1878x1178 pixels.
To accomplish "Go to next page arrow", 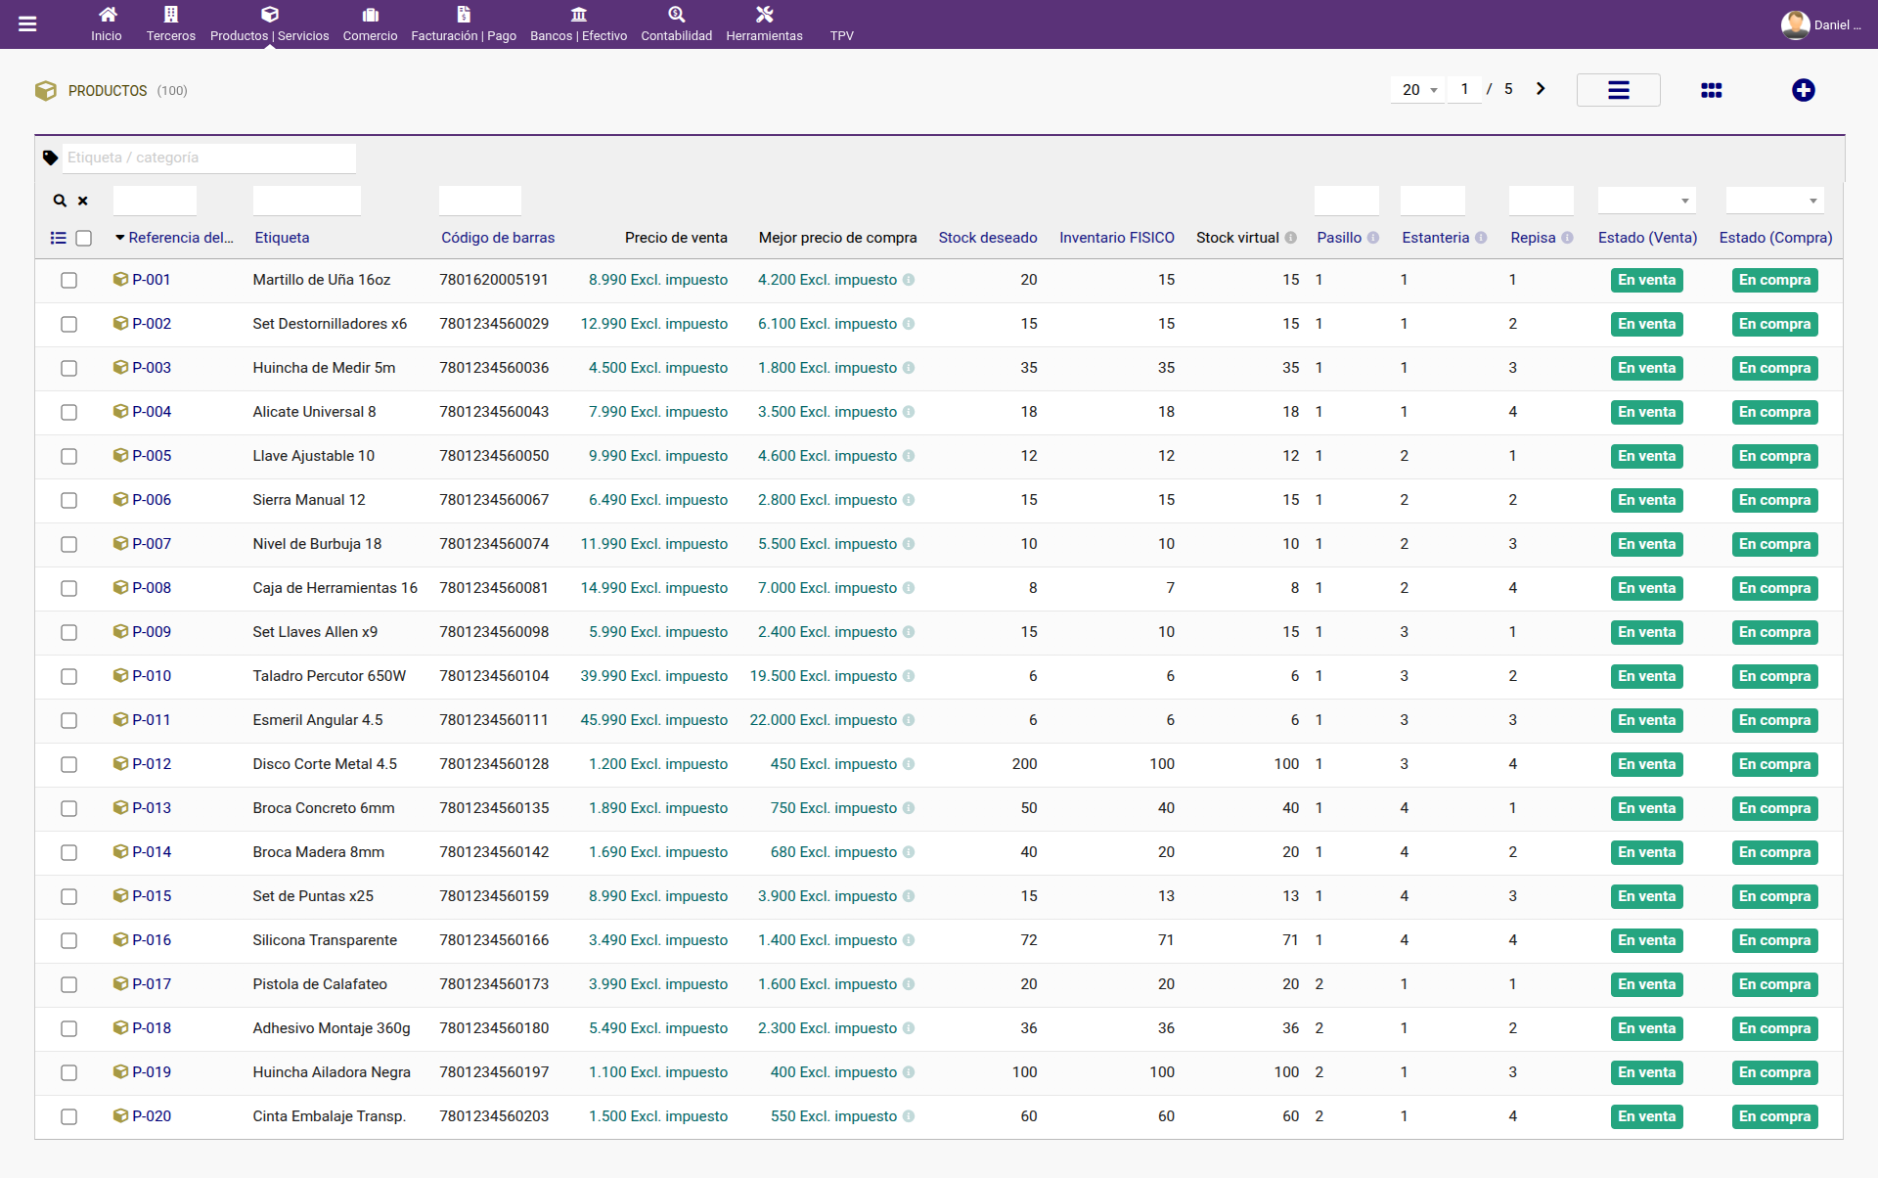I will point(1541,89).
